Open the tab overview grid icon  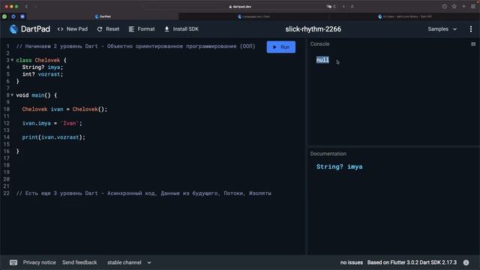click(473, 7)
